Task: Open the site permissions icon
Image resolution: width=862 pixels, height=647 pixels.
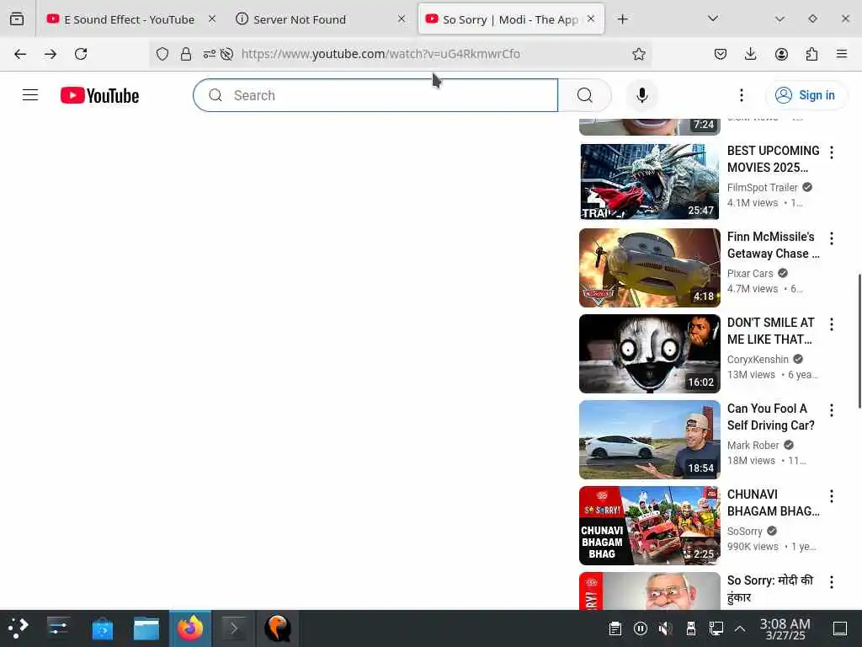Action: click(x=209, y=54)
